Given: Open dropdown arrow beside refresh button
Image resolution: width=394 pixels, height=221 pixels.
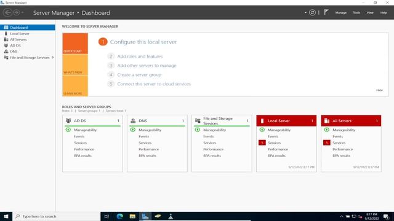Looking at the screenshot, I should pos(305,12).
